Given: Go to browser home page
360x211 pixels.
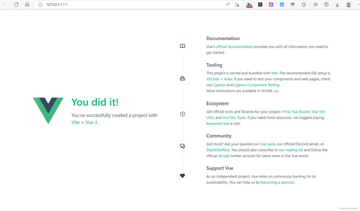Looking at the screenshot, I should 27,5.
